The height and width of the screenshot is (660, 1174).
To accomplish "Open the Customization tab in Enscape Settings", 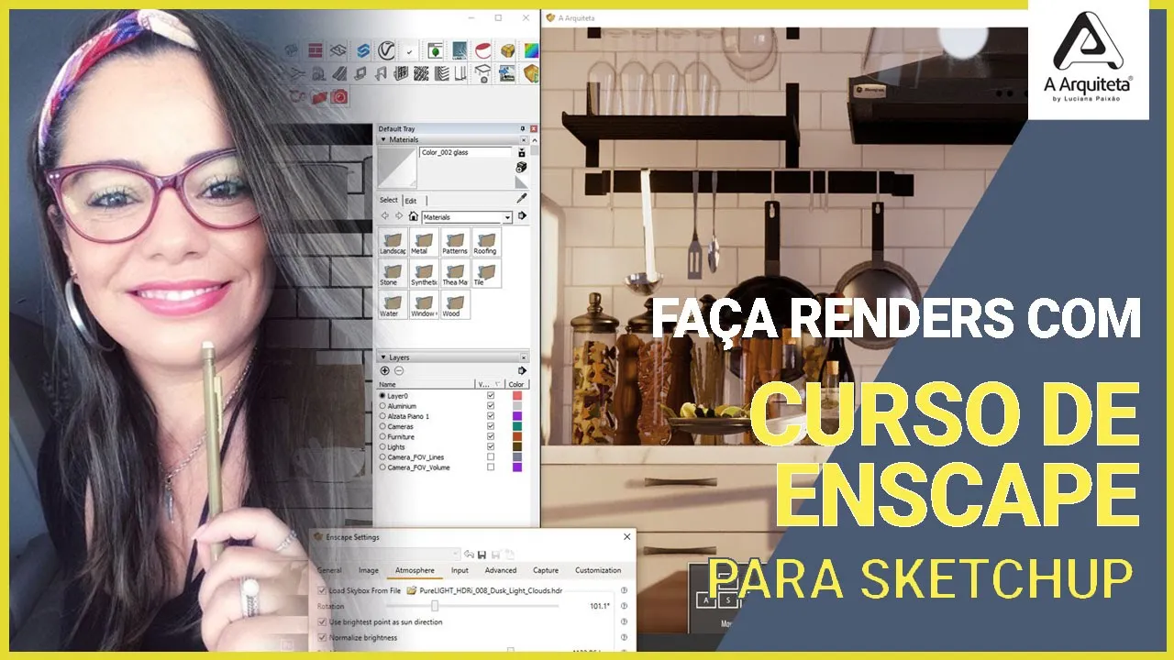I will coord(598,570).
